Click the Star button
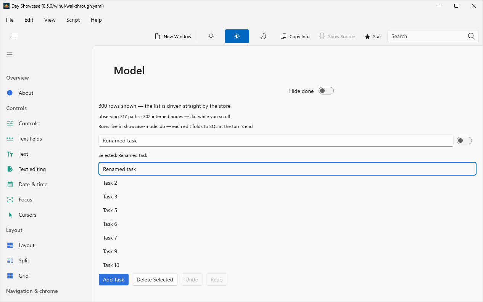The image size is (483, 302). (x=373, y=36)
